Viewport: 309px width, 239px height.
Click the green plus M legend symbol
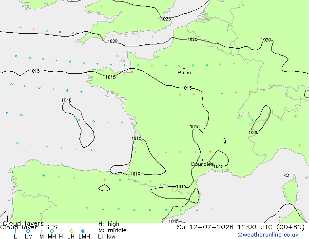coord(41,231)
